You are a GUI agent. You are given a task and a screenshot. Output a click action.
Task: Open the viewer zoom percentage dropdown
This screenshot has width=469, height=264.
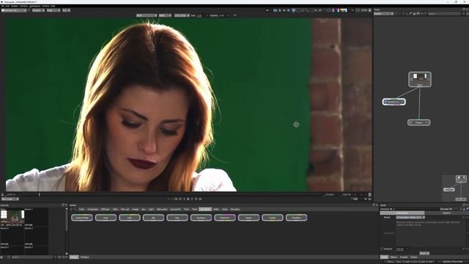point(366,10)
